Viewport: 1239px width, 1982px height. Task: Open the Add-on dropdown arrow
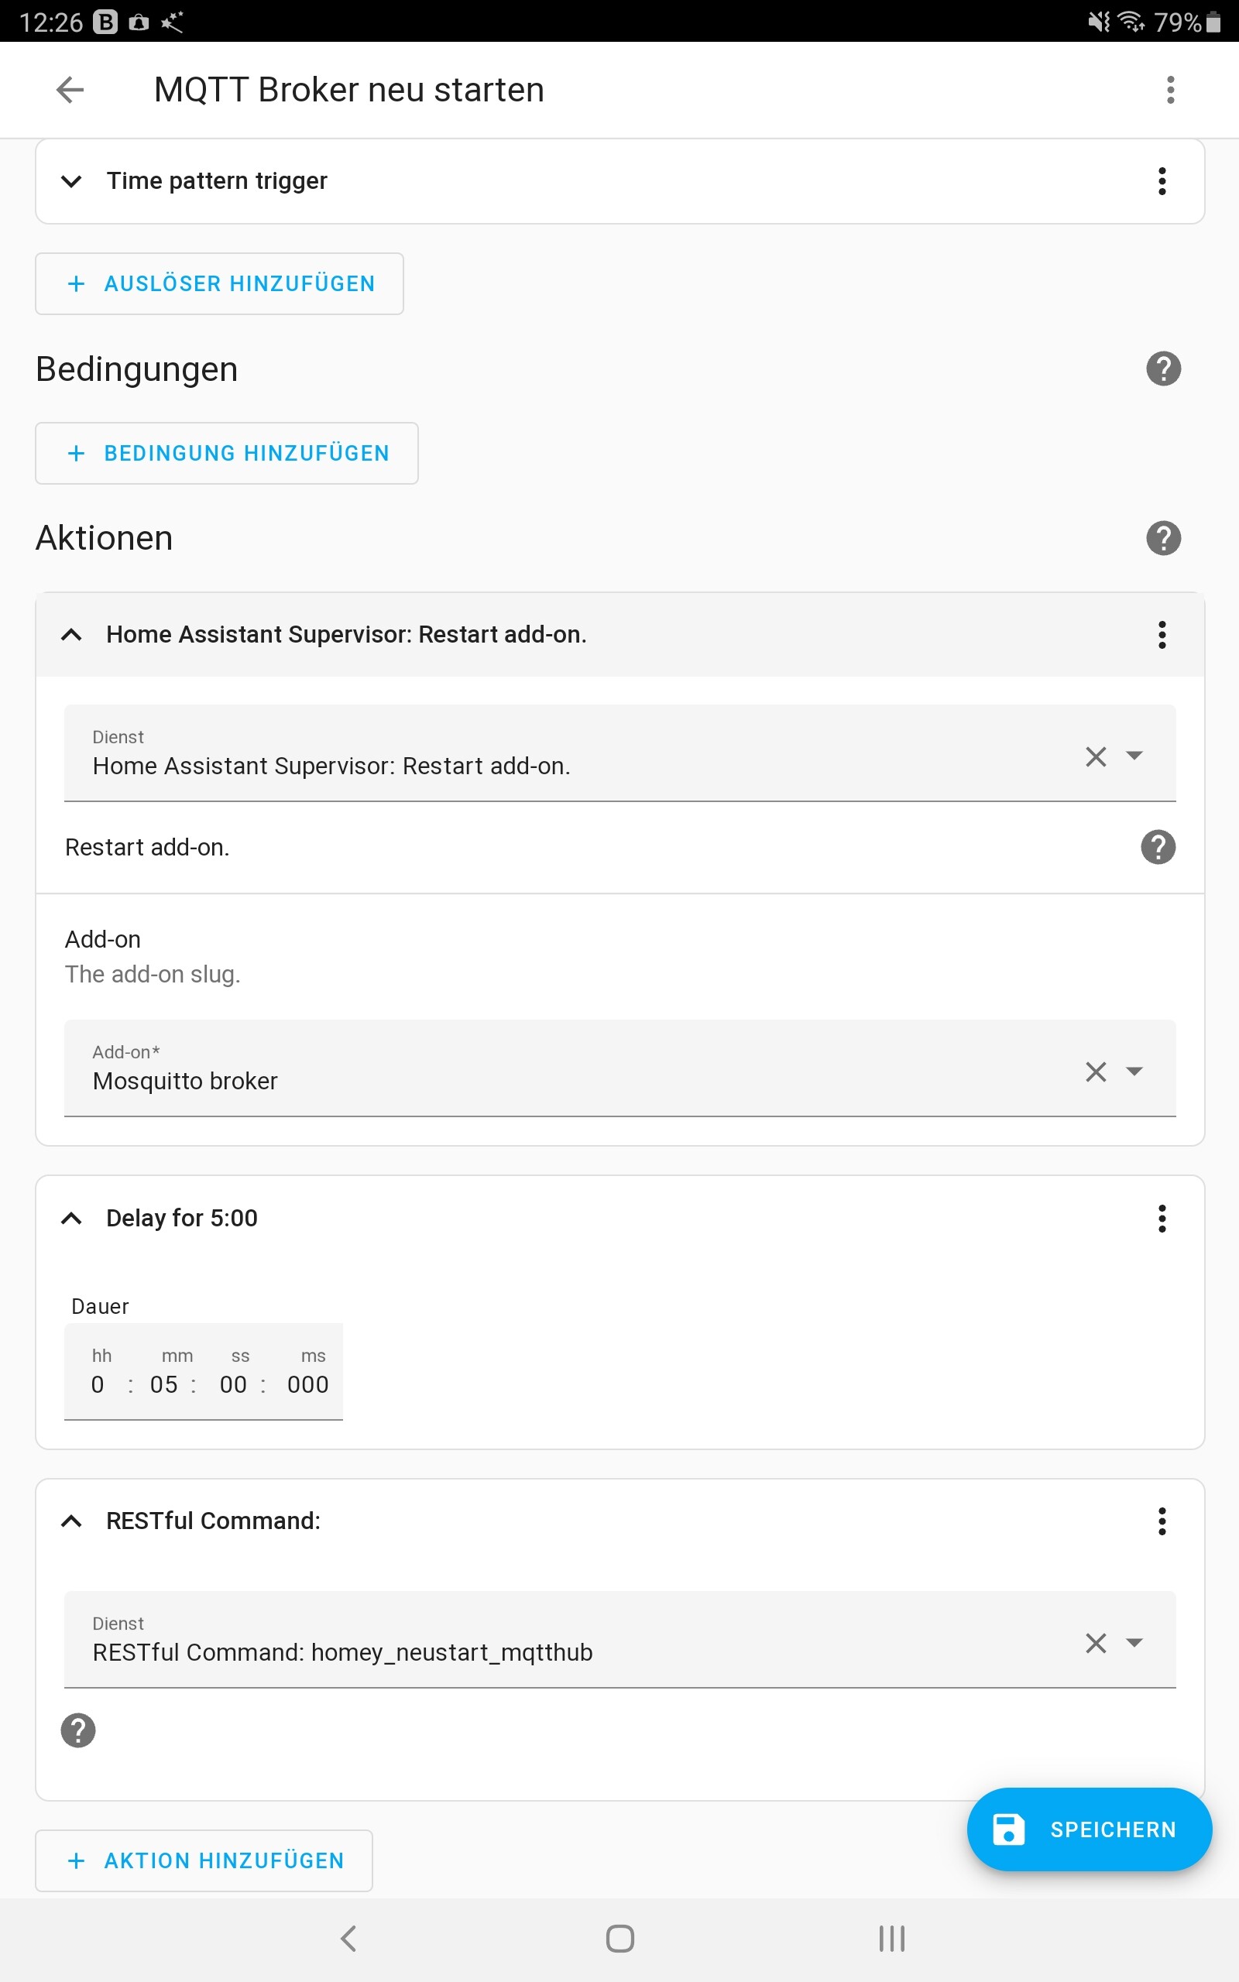pyautogui.click(x=1134, y=1072)
